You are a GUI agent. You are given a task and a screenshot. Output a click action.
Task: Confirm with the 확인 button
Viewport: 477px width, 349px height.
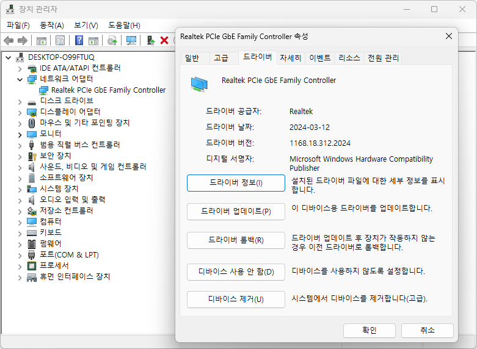coord(370,331)
